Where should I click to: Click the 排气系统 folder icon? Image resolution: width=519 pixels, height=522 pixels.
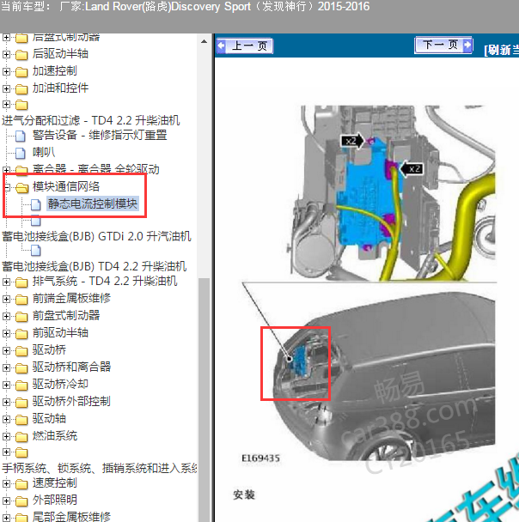click(x=21, y=282)
